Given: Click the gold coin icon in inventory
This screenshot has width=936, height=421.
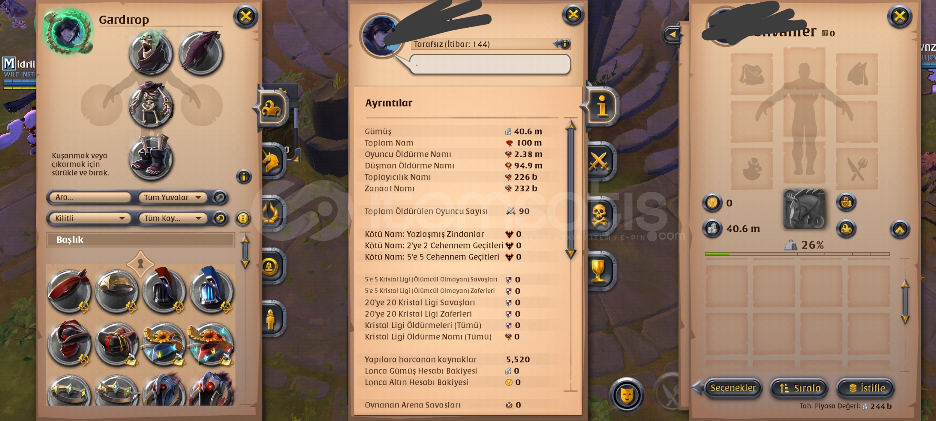Looking at the screenshot, I should coord(712,203).
